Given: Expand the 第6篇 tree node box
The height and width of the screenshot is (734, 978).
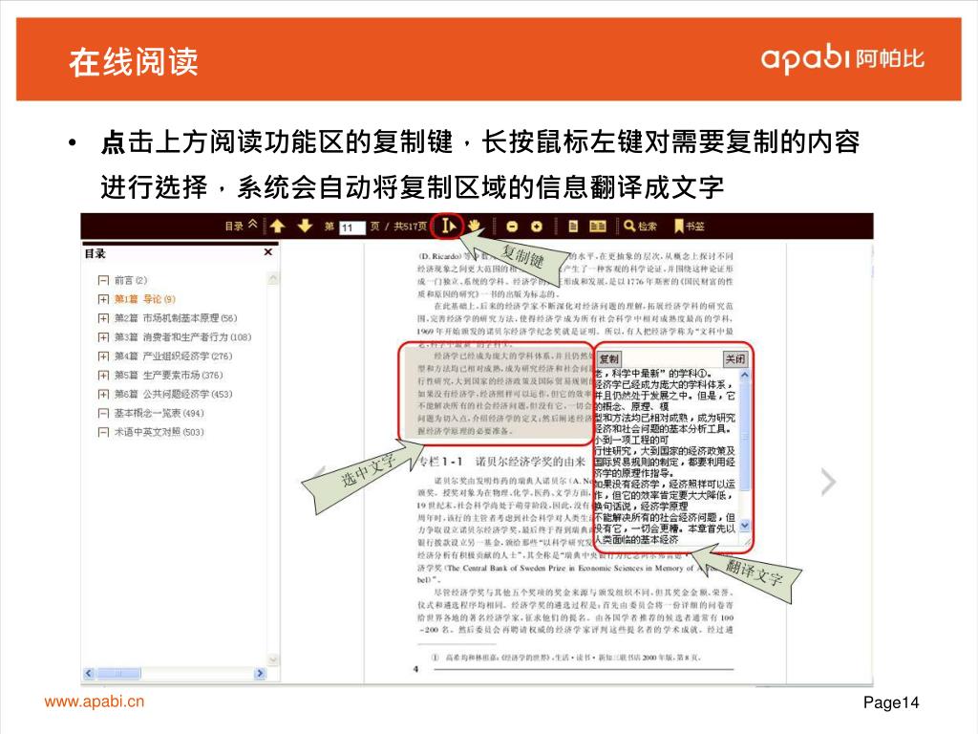Looking at the screenshot, I should click(x=103, y=395).
